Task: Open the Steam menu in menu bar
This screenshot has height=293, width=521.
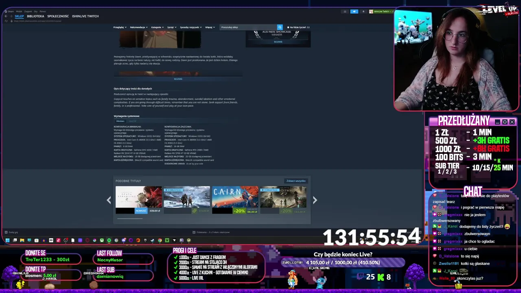Action: [x=11, y=11]
